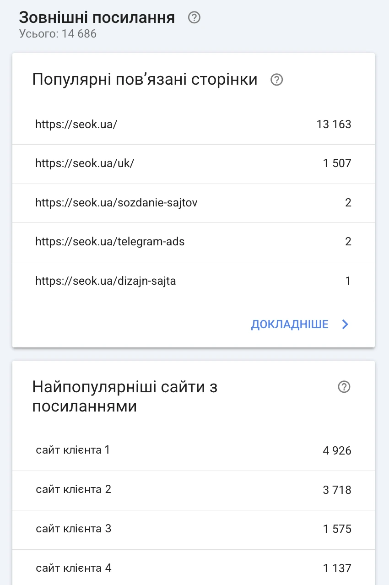Open help icon beside Найпопулярніші сайти з посиланнями
This screenshot has width=389, height=585.
point(344,387)
